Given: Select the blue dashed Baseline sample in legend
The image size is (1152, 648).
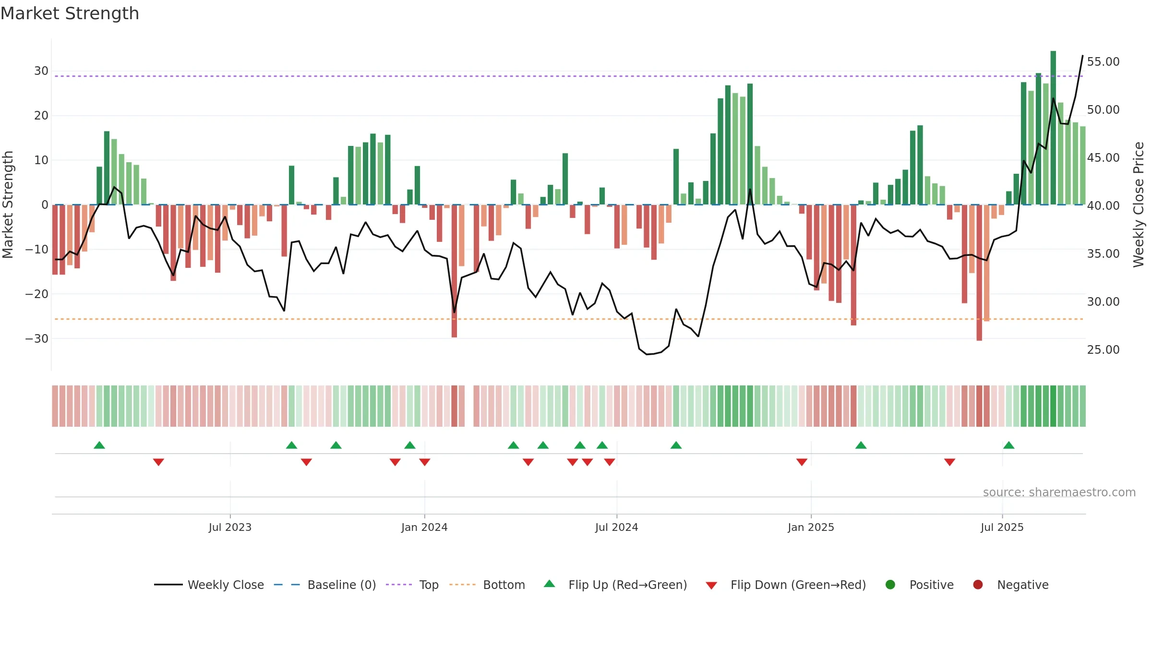Looking at the screenshot, I should click(x=287, y=585).
